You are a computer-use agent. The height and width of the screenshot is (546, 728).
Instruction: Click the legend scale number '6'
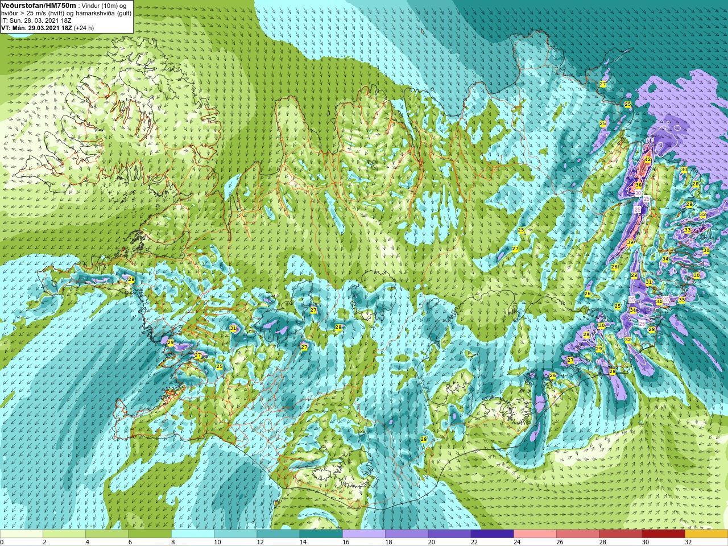[130, 543]
